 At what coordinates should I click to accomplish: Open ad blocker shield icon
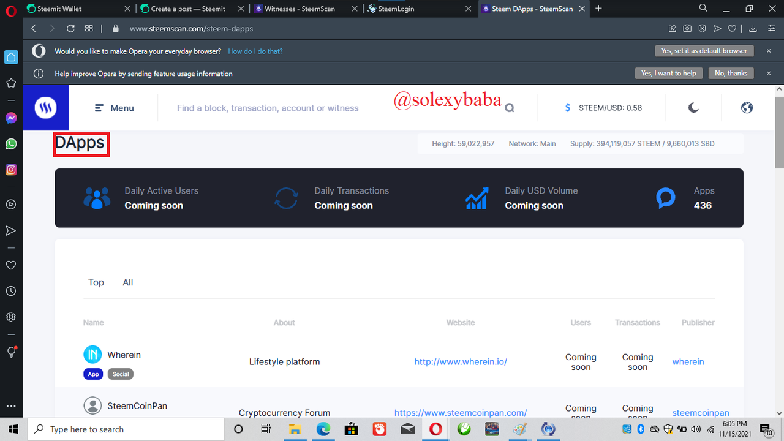coord(702,28)
